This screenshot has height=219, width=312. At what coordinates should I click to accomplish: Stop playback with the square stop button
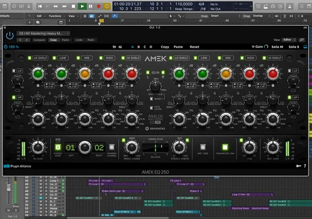point(73,6)
